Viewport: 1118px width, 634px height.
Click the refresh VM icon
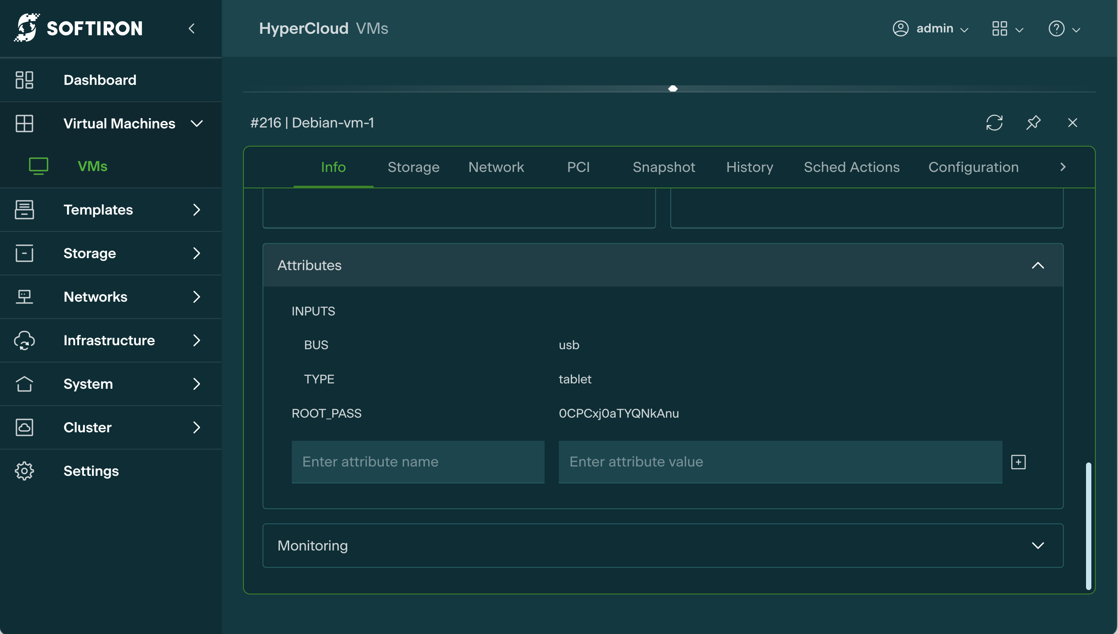(994, 123)
